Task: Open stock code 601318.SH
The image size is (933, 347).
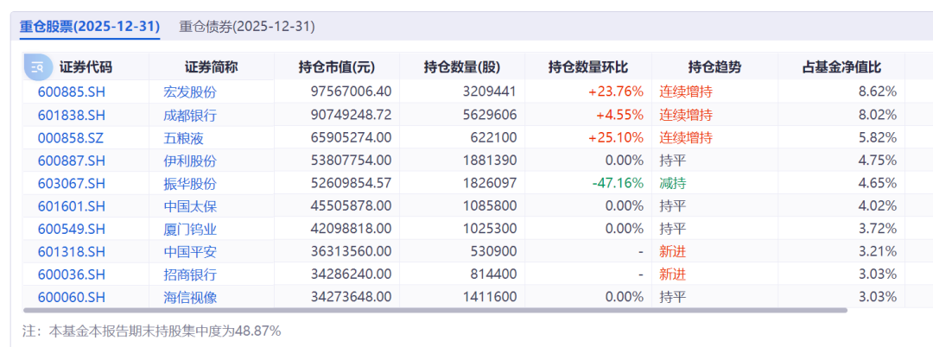Action: 71,252
